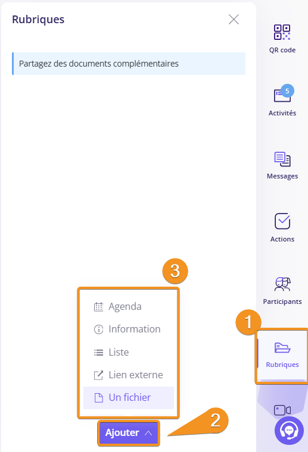Select the Rubriques folder icon
Image resolution: width=308 pixels, height=452 pixels.
pos(282,348)
